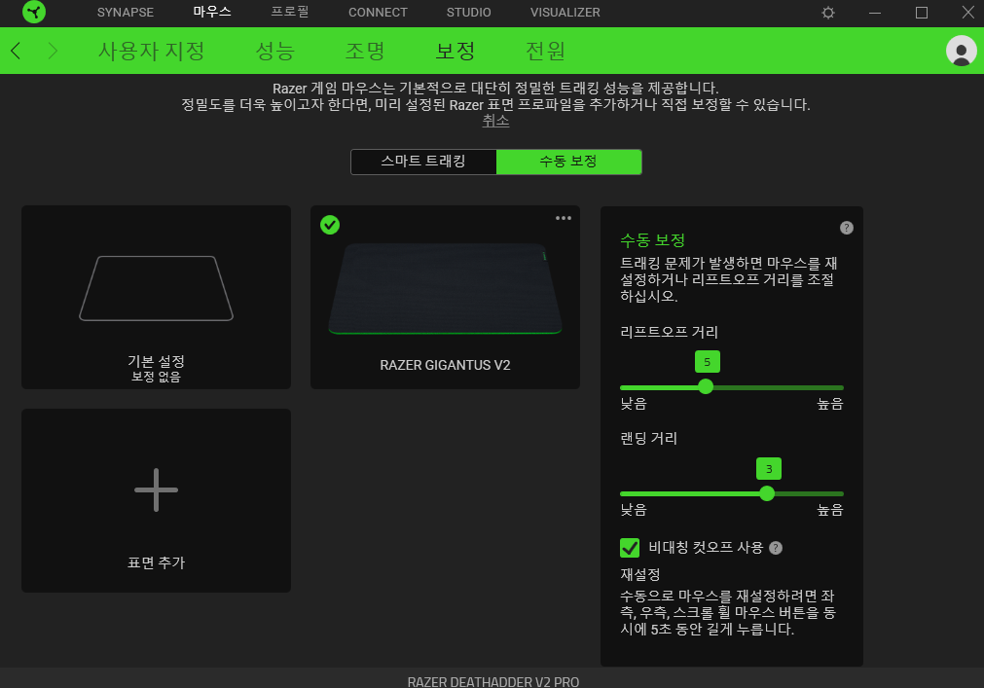Click the Razer logo icon

[34, 12]
